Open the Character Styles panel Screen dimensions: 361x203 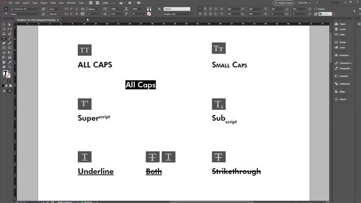point(344,63)
